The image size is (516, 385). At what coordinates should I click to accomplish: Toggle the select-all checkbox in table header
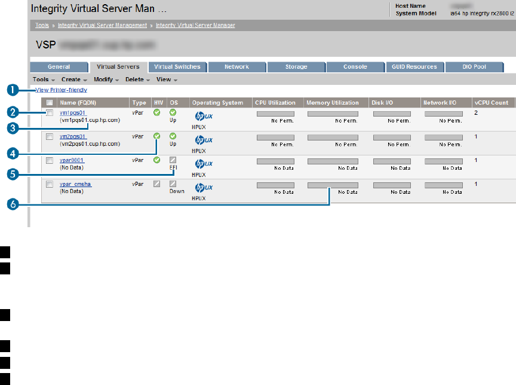[50, 103]
